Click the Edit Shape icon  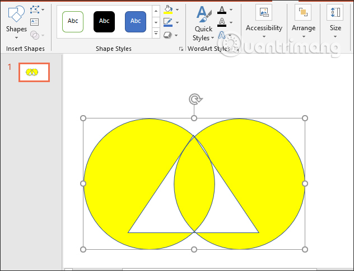pos(35,9)
